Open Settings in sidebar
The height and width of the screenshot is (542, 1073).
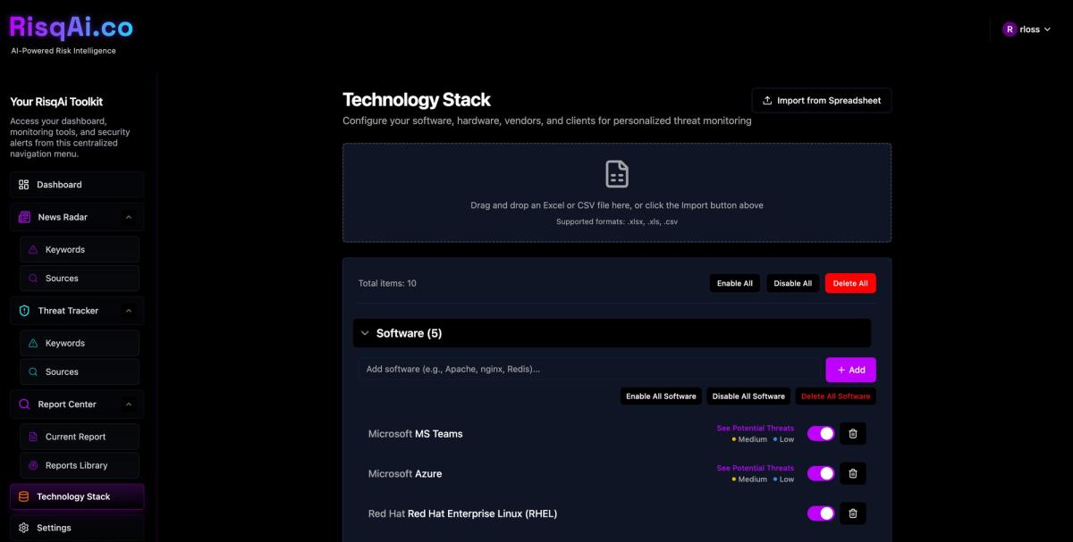point(77,528)
